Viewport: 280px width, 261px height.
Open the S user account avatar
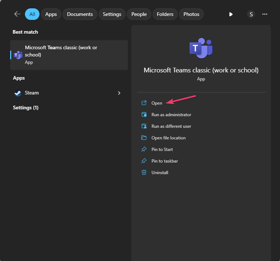(251, 14)
